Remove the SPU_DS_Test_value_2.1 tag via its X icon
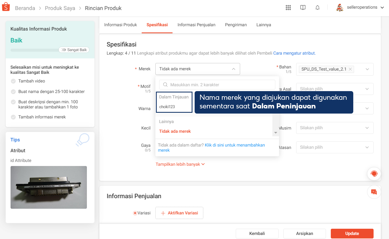This screenshot has width=389, height=239. [x=350, y=69]
